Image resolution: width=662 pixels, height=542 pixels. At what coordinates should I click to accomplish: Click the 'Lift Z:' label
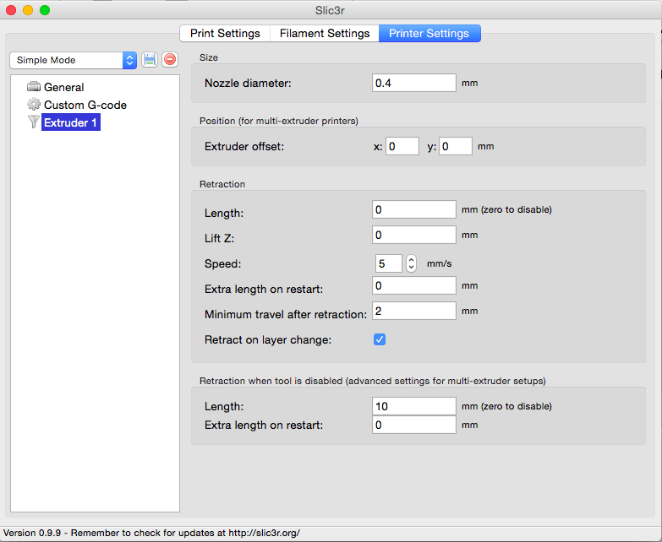click(x=219, y=238)
